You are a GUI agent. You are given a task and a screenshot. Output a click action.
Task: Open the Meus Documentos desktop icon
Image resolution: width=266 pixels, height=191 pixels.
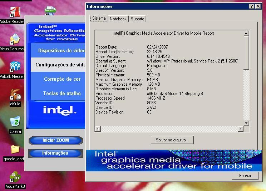14,40
